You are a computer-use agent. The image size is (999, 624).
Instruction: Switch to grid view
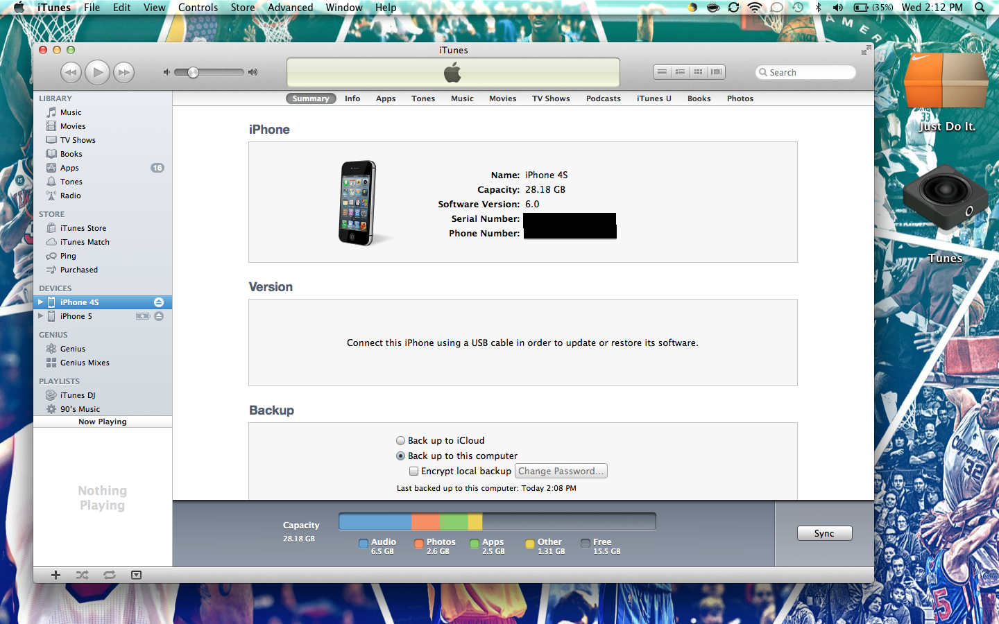click(x=699, y=71)
